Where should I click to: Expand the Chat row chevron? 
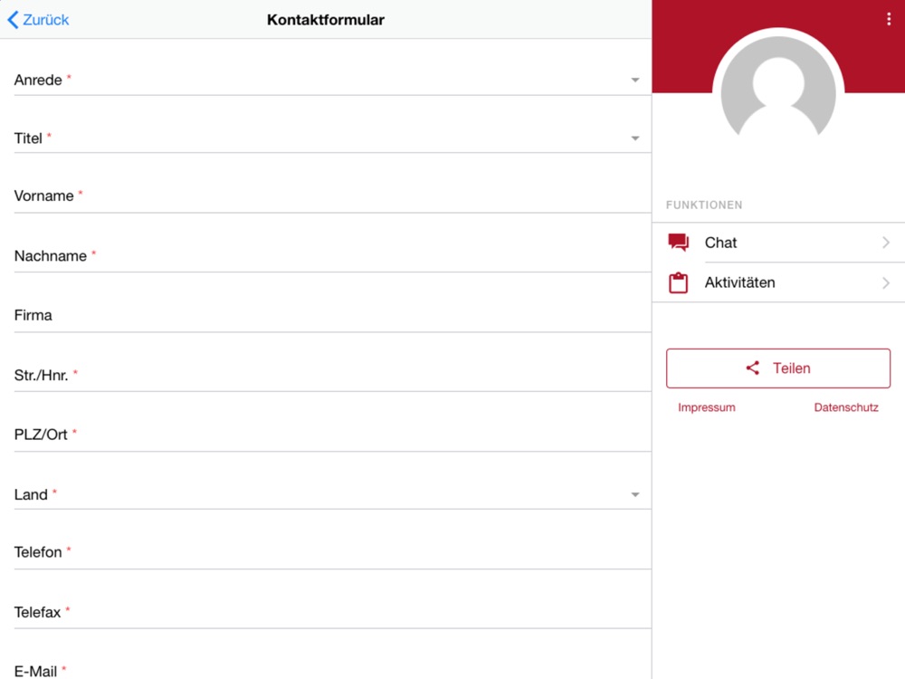886,243
